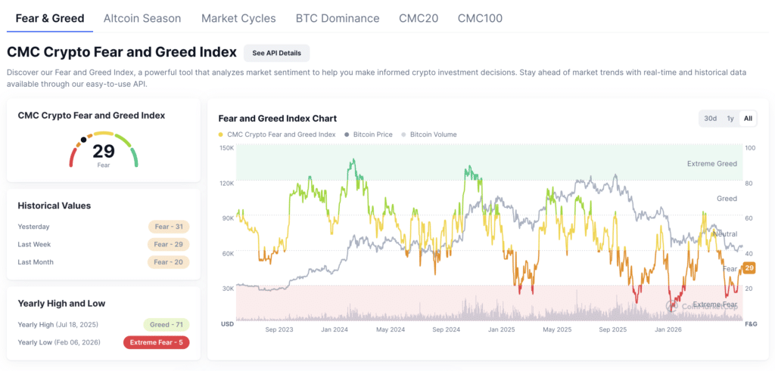The height and width of the screenshot is (371, 775).
Task: Click the '30K' price axis label
Action: coord(228,289)
